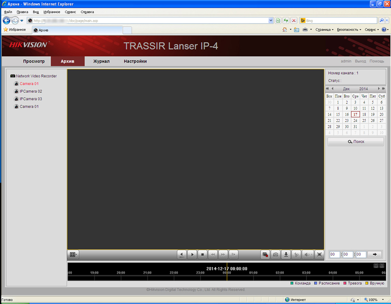This screenshot has width=391, height=304.
Task: Click the admin user link
Action: pos(346,61)
